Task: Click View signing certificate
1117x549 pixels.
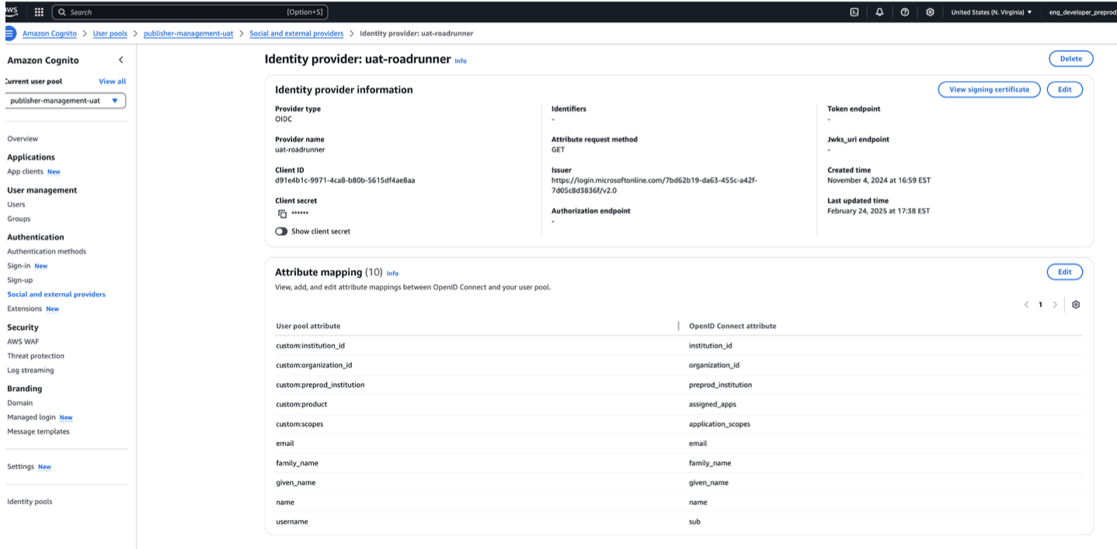Action: tap(989, 89)
